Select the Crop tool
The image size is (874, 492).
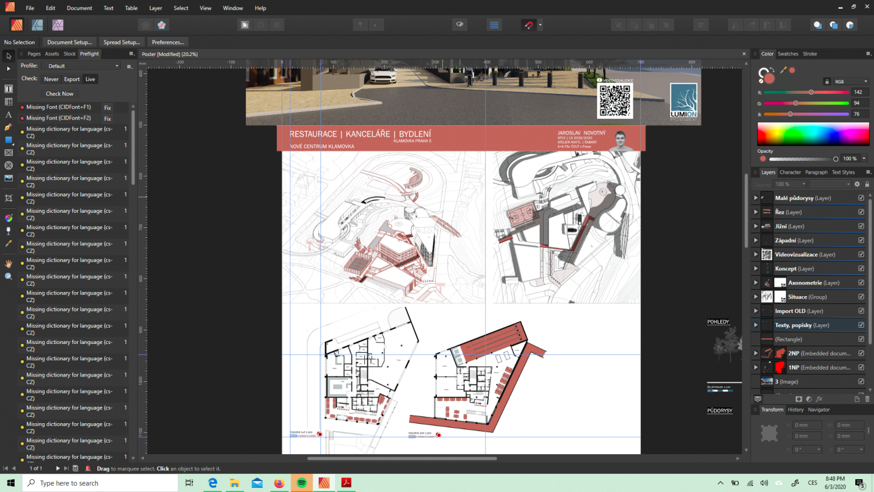9,198
